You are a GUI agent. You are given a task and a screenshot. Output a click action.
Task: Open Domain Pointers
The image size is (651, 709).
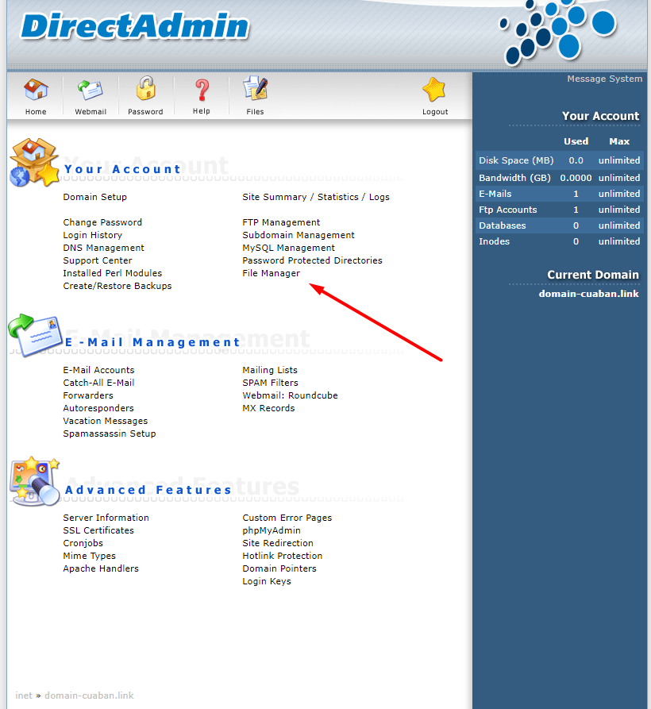[x=279, y=568]
